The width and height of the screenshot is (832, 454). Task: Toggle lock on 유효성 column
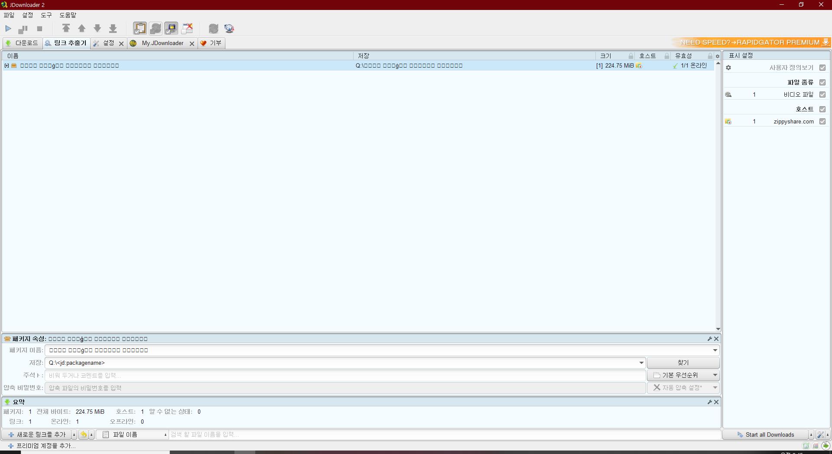[710, 56]
